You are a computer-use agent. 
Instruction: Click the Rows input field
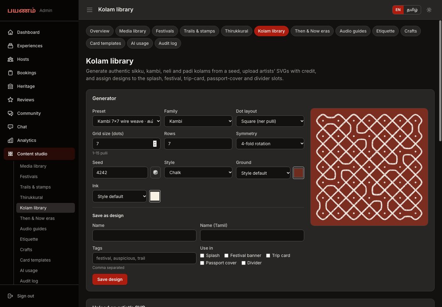pos(198,144)
